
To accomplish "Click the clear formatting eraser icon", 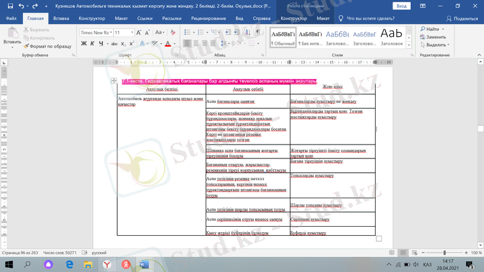I will coord(173,33).
